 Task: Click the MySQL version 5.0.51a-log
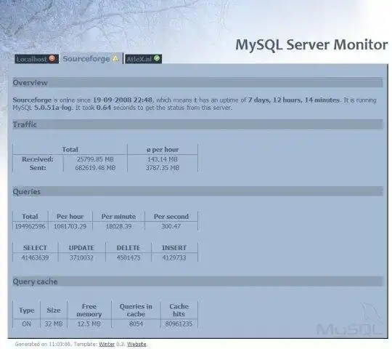53,108
